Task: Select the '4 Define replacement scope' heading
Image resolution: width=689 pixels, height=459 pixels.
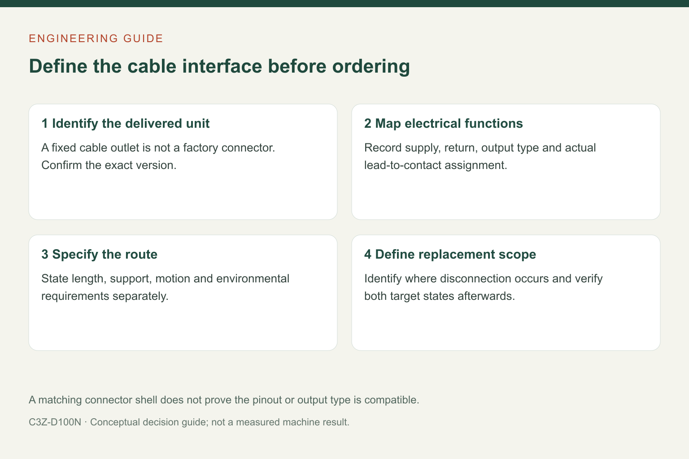Action: [450, 255]
